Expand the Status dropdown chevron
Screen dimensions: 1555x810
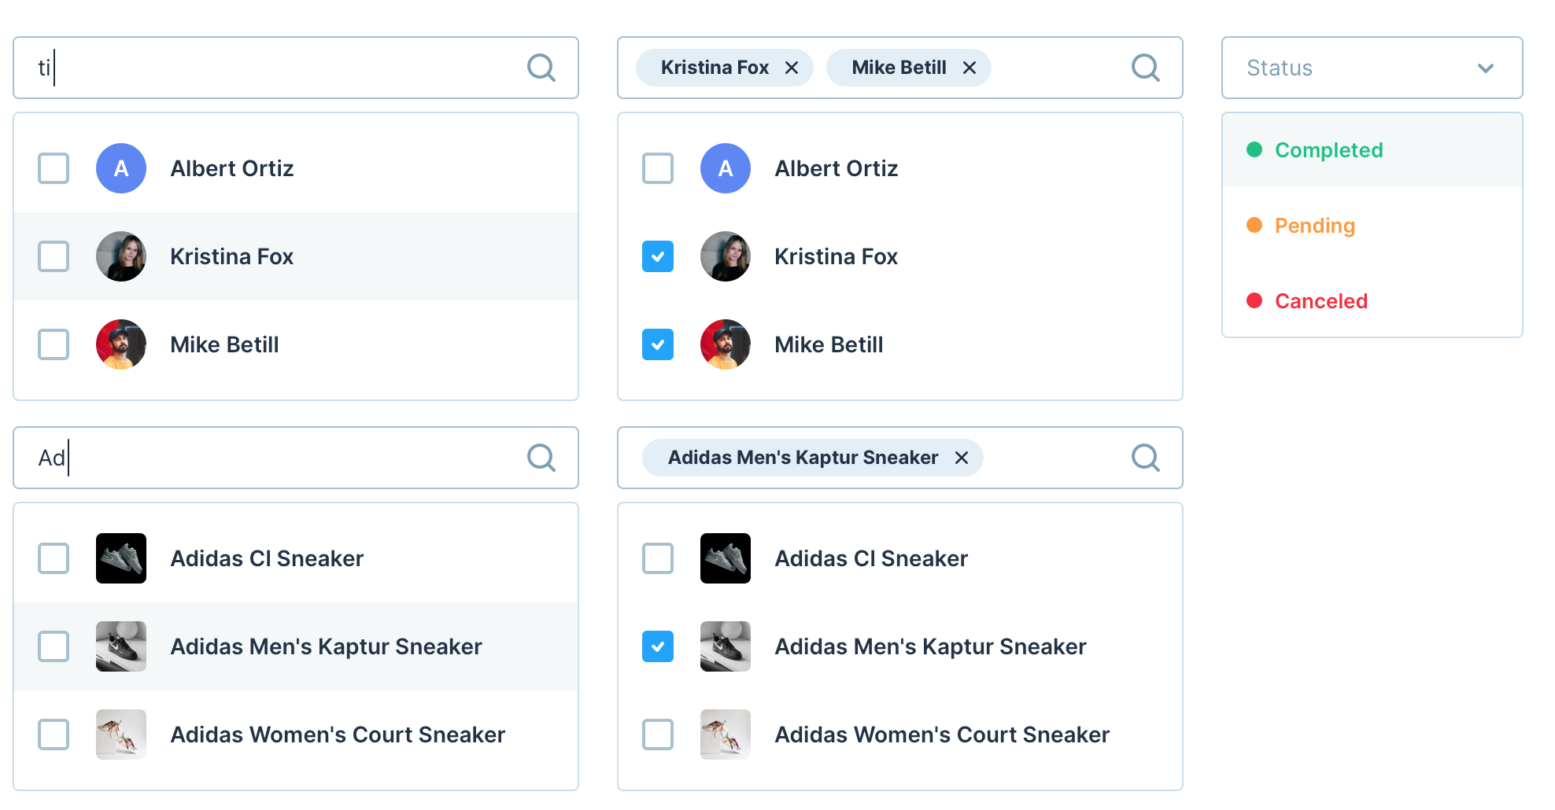[x=1486, y=68]
